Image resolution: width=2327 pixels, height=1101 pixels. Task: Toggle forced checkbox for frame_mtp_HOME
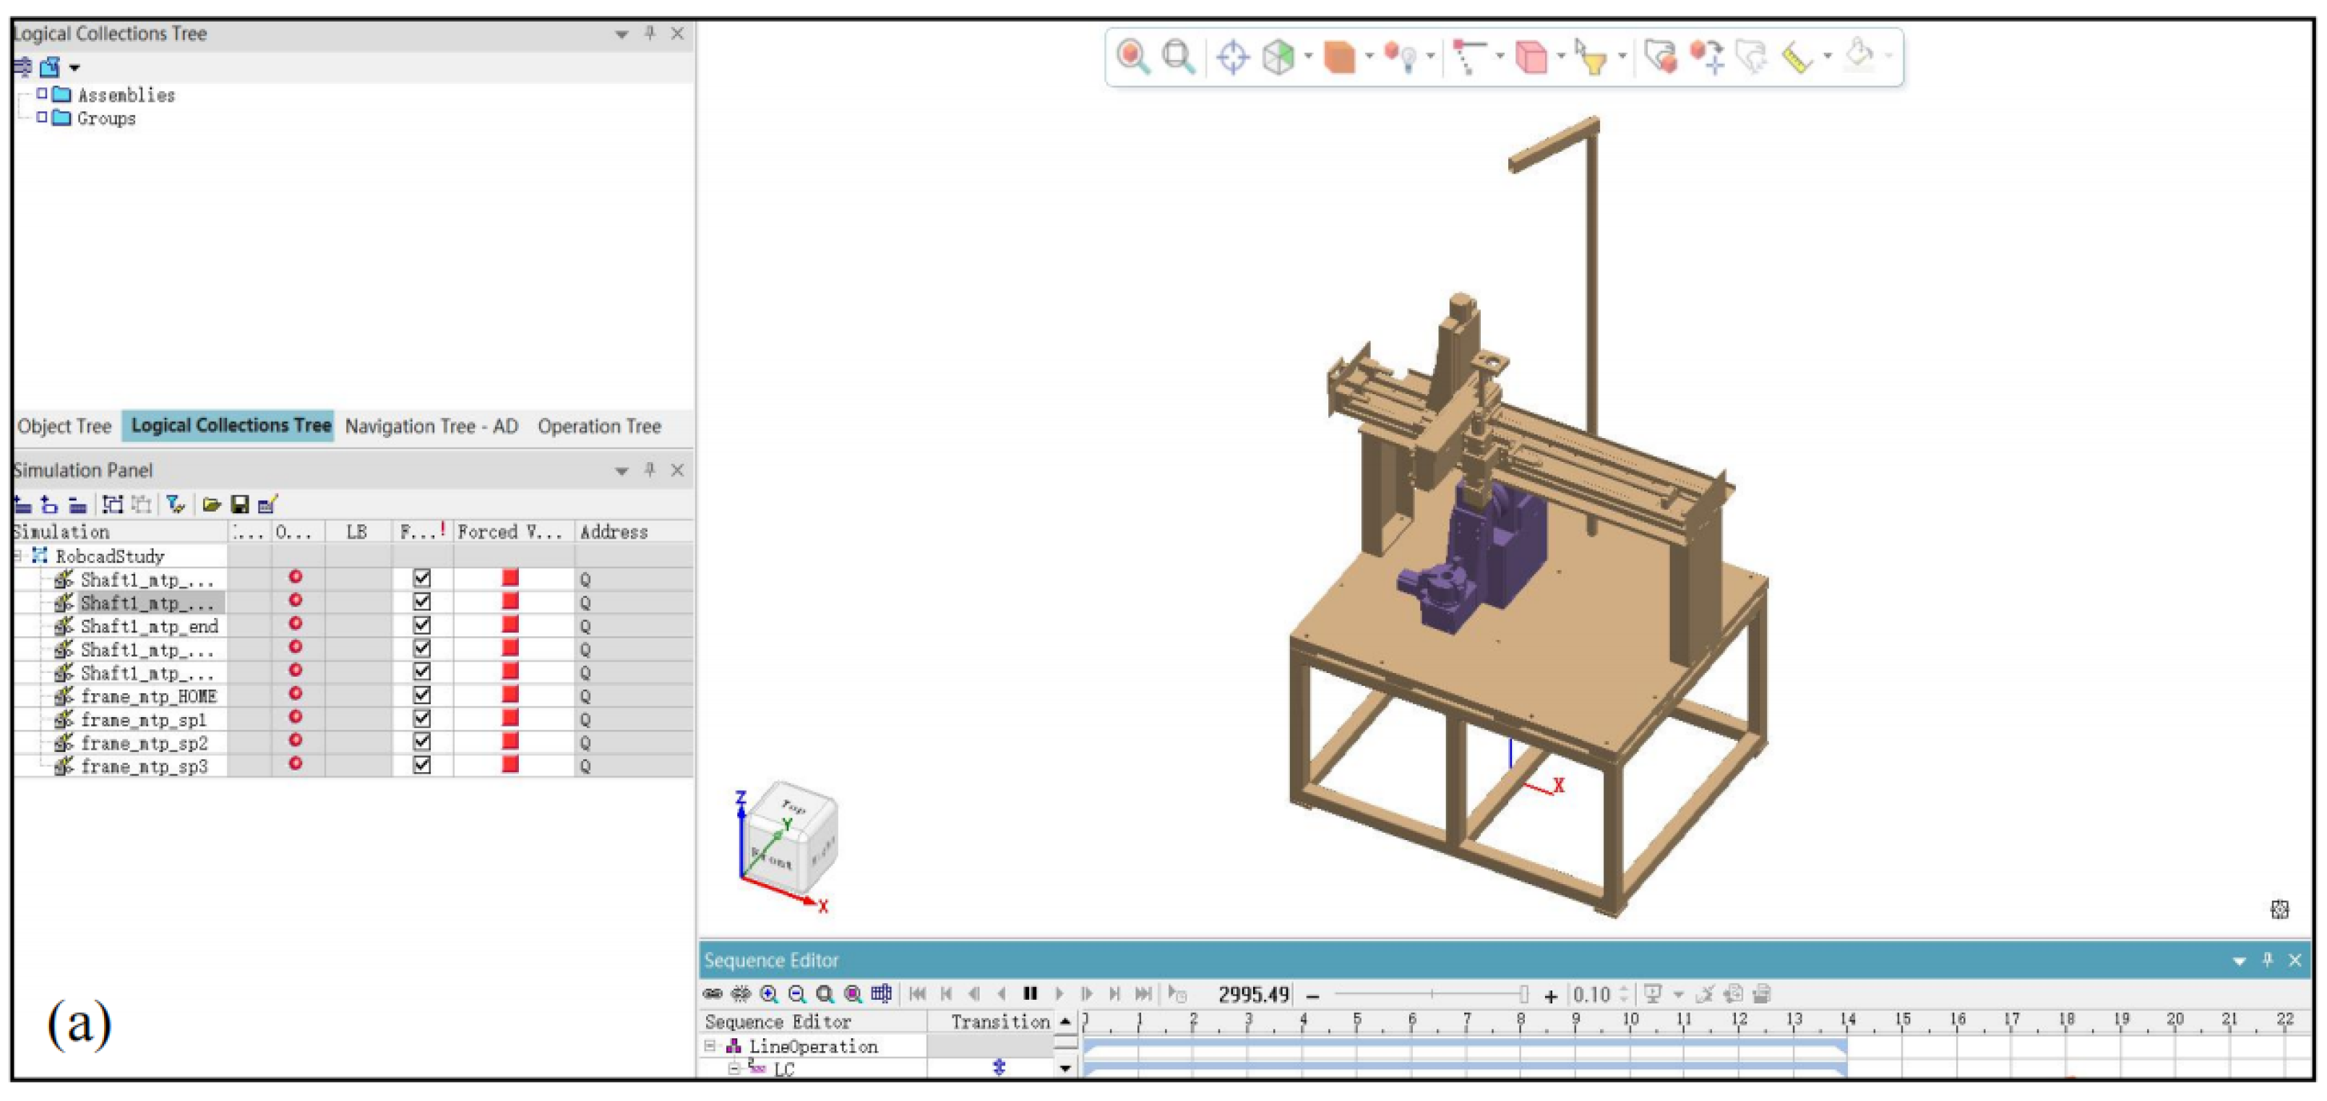tap(422, 695)
